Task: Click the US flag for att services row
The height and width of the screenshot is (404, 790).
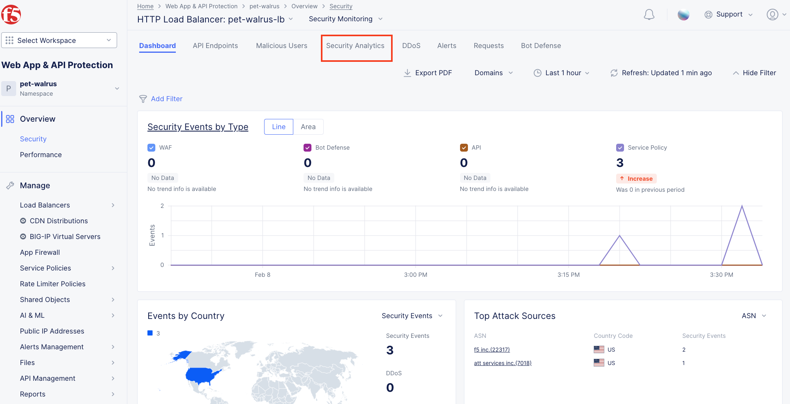Action: click(x=599, y=363)
